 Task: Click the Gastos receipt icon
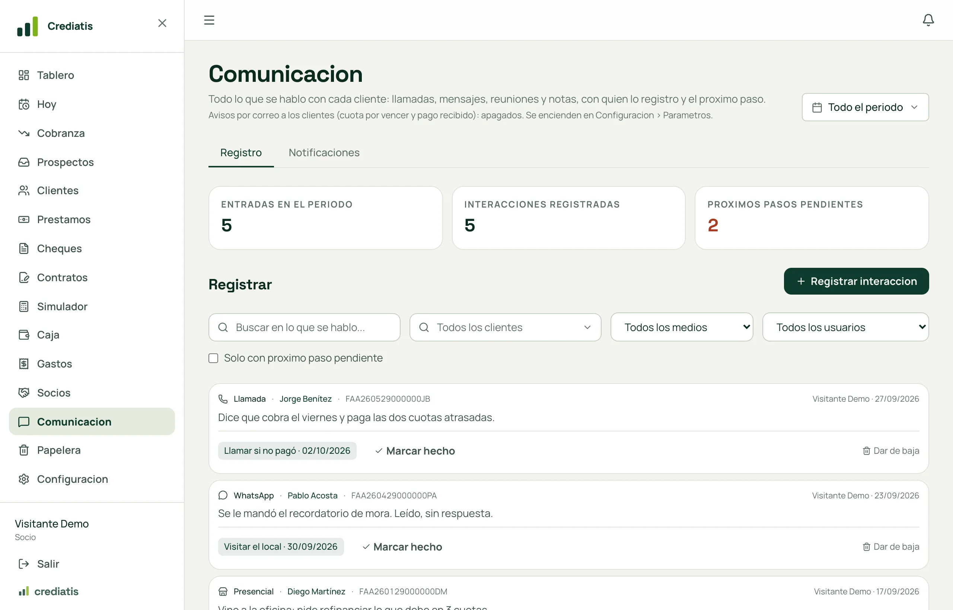click(x=24, y=364)
